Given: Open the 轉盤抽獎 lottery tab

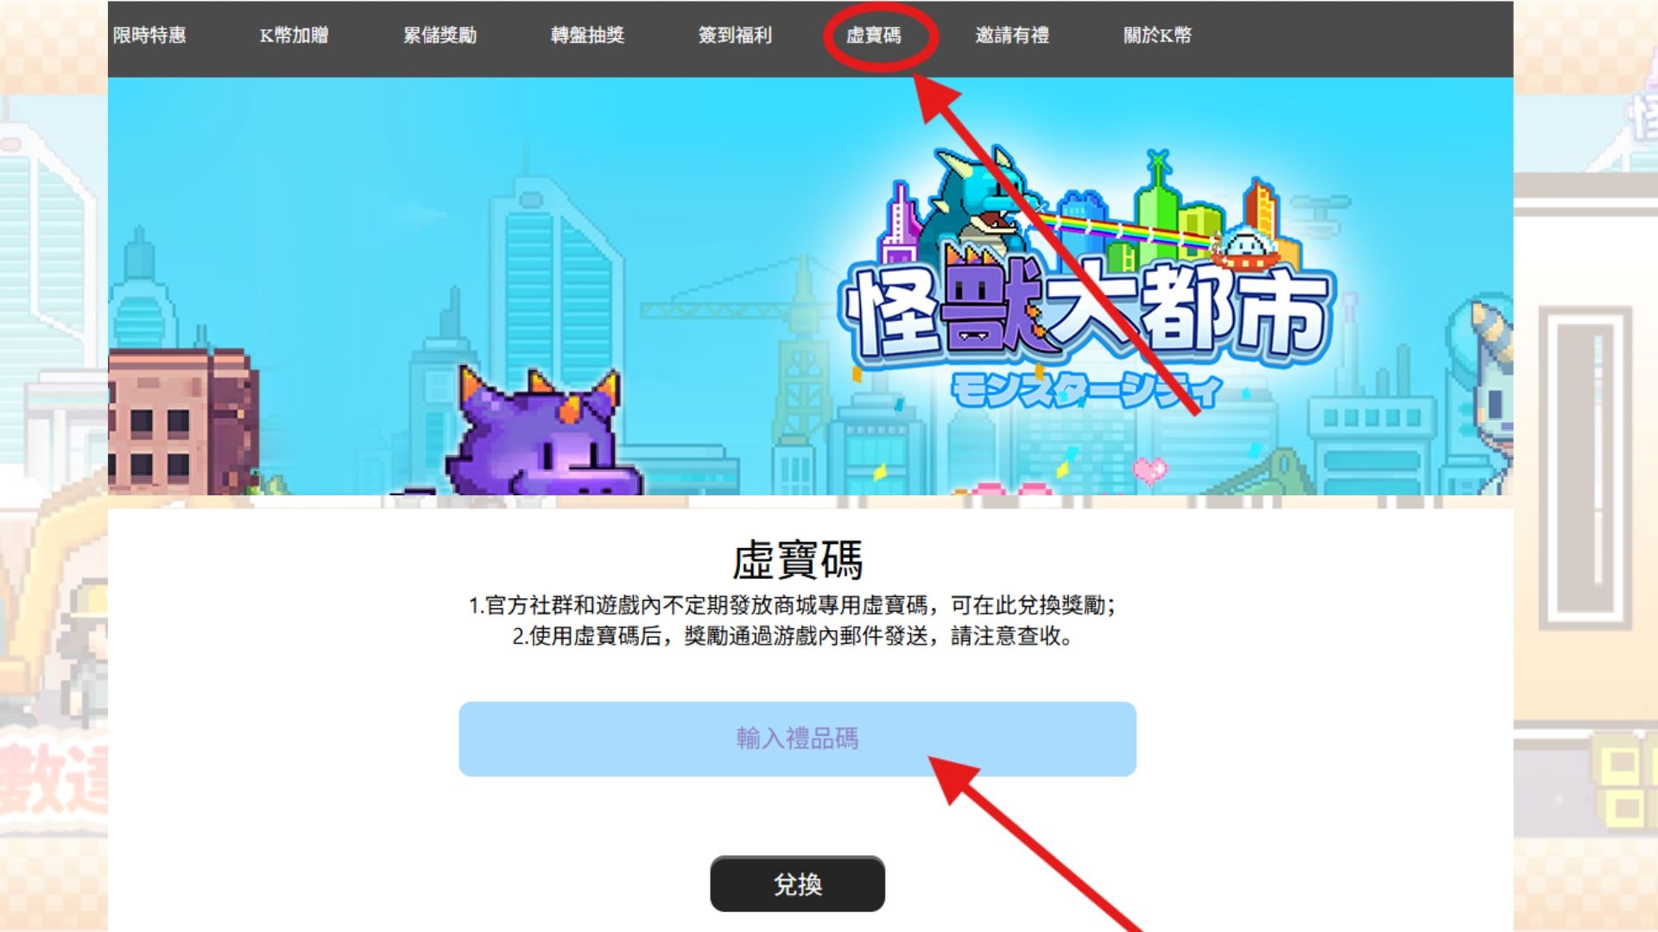Looking at the screenshot, I should click(587, 35).
